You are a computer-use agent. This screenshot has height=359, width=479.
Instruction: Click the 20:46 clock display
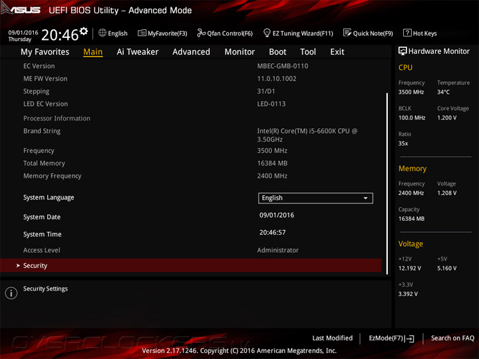click(60, 35)
